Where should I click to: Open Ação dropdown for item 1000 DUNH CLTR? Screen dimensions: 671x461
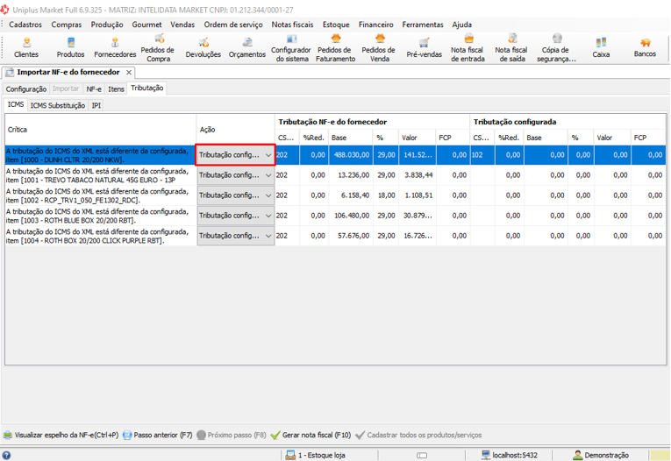tap(235, 155)
